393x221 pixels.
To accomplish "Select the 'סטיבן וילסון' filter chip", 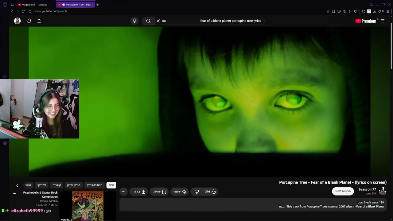I will [x=74, y=185].
